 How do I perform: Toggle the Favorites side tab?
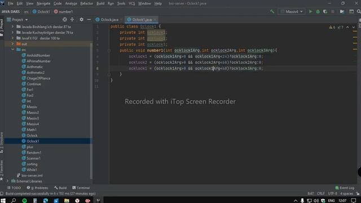point(2,170)
